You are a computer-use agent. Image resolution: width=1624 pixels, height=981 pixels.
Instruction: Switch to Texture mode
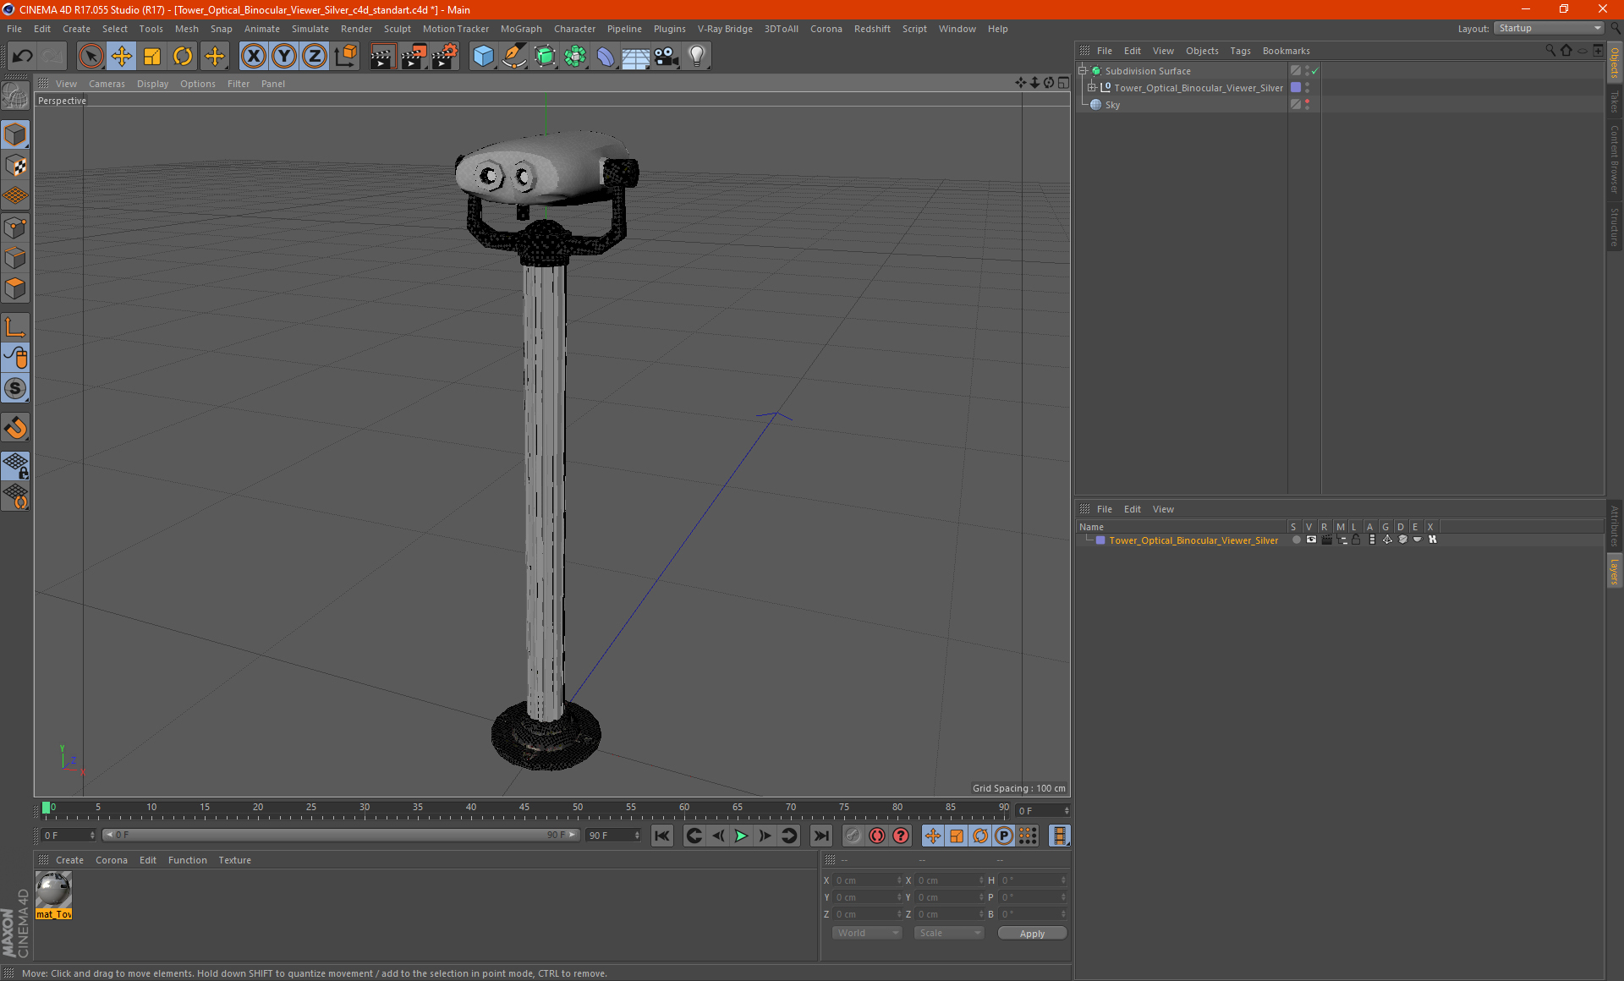point(15,166)
